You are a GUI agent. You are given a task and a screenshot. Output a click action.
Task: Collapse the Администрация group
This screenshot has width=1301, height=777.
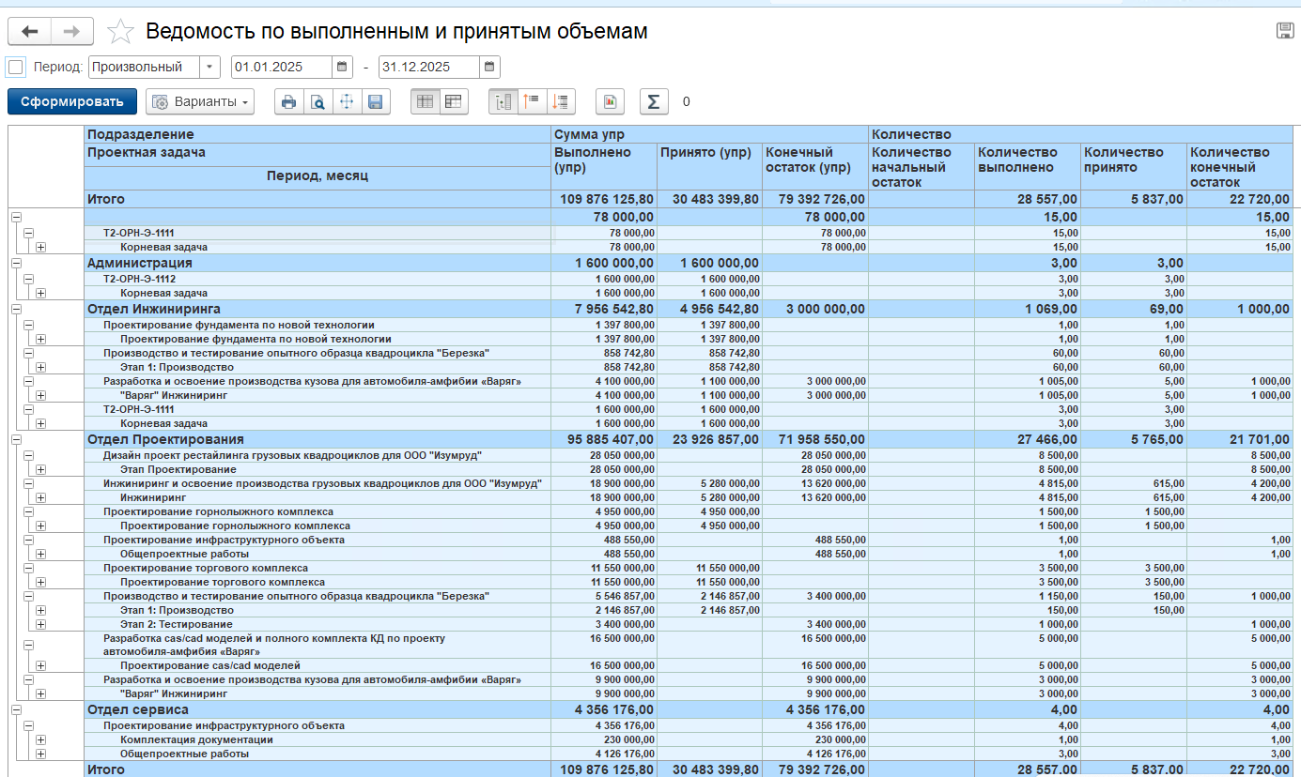point(16,264)
